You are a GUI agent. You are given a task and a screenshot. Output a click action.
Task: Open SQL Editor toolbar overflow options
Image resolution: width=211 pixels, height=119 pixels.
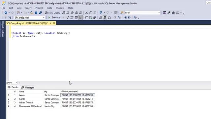click(x=139, y=18)
